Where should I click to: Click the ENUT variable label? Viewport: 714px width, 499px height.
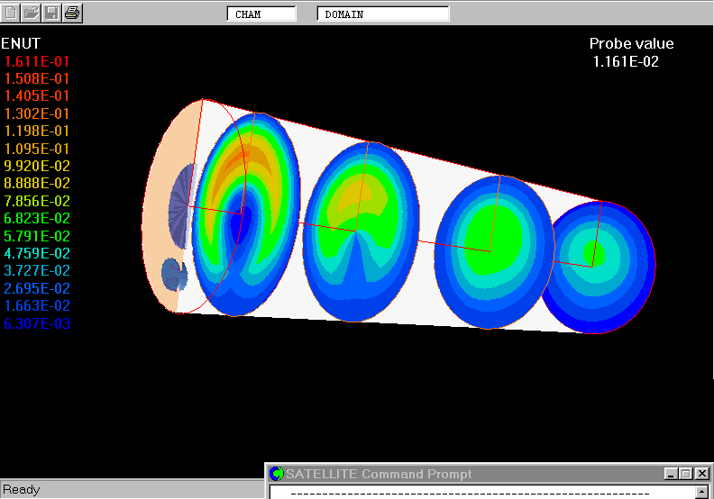coord(21,43)
